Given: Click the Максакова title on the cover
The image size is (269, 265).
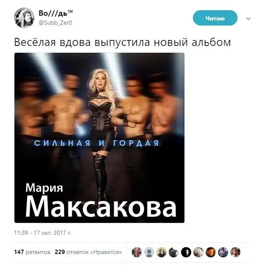Looking at the screenshot, I should 101,207.
